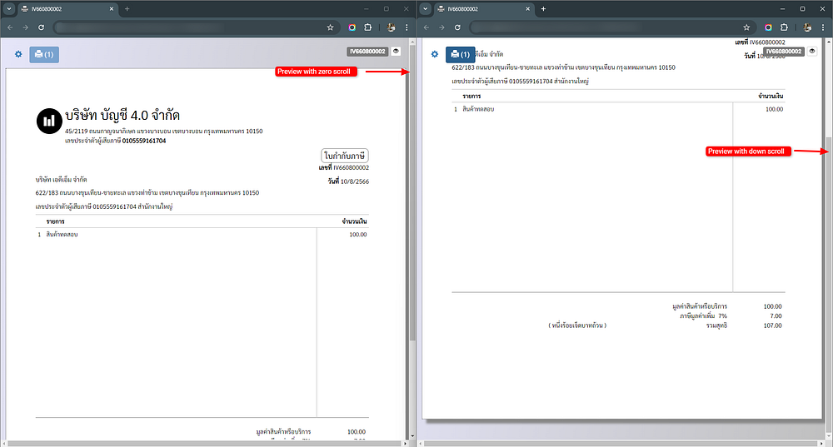Open the tab search dropdown in right browser

pyautogui.click(x=426, y=8)
